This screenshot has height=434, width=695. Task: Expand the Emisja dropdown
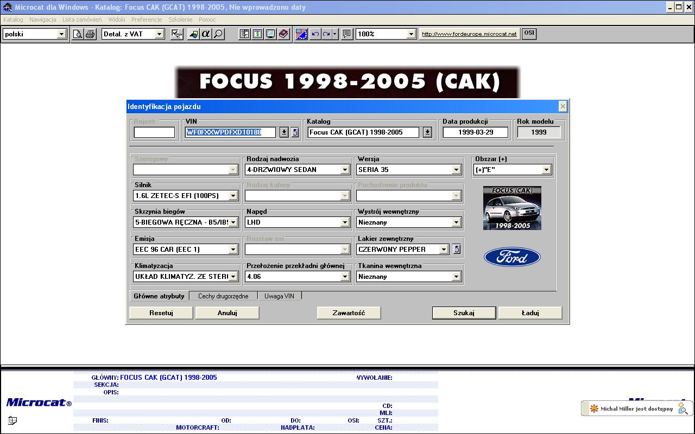[233, 249]
